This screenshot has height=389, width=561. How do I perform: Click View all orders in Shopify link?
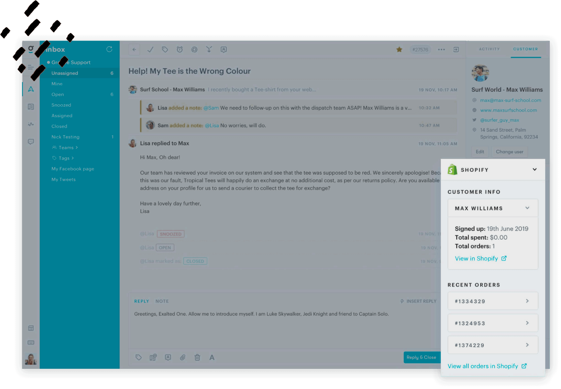487,366
